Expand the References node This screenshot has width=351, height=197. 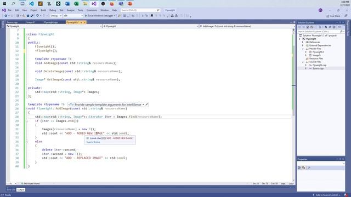pos(303,42)
